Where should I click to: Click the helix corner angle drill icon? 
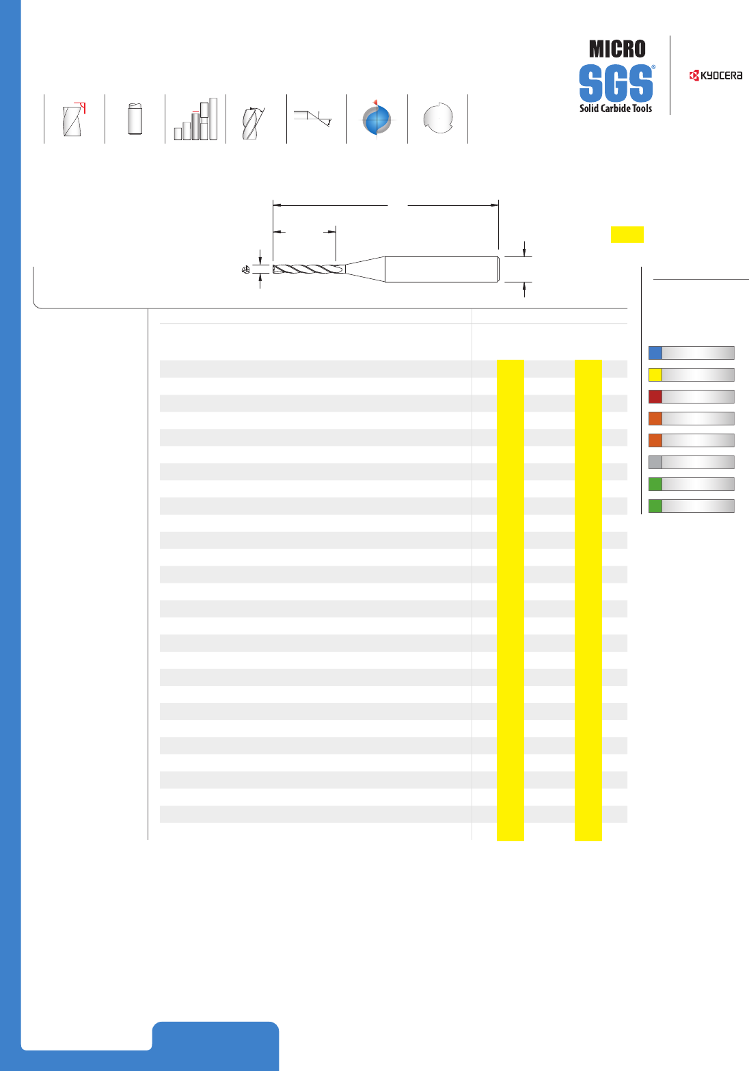coord(74,119)
